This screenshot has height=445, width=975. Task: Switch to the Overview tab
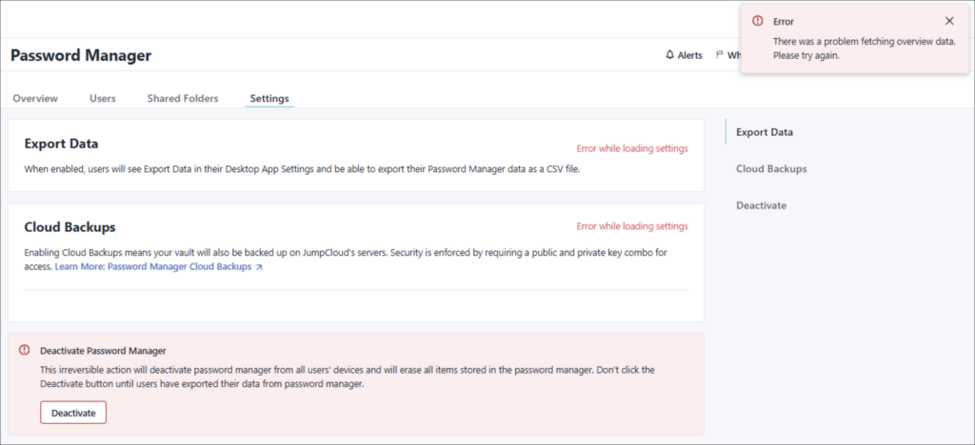tap(35, 98)
